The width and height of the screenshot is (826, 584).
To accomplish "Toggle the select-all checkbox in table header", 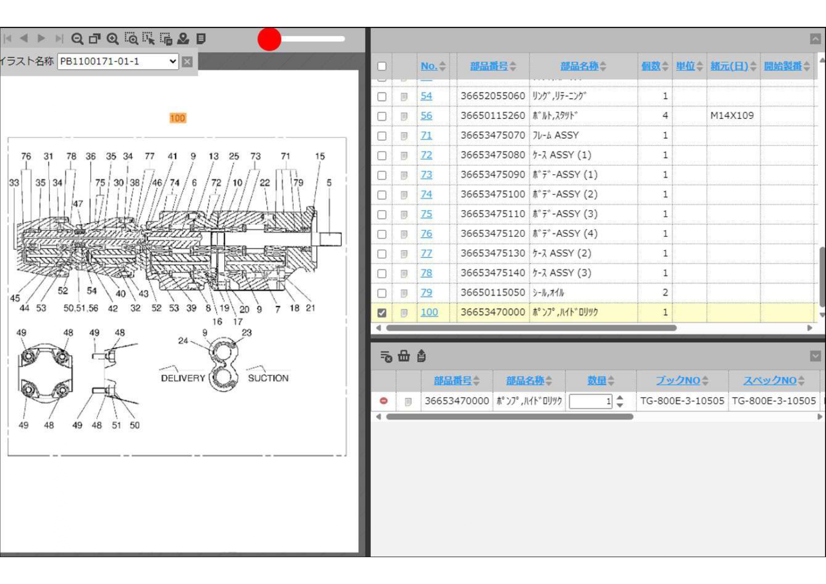I will [x=382, y=66].
